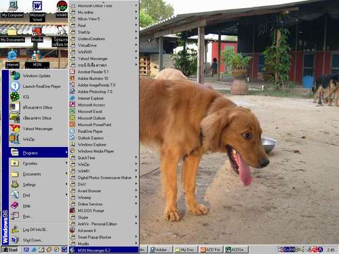339x254 pixels.
Task: Launch Adobe Photoshop 7.0
Action: (104, 91)
